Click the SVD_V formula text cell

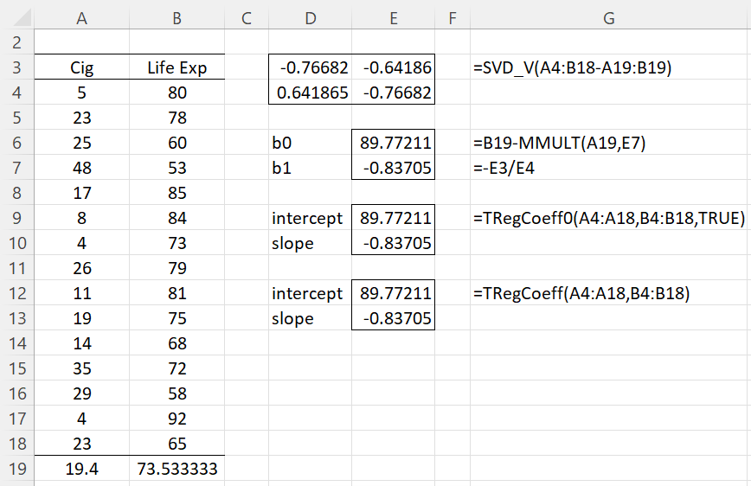[573, 67]
